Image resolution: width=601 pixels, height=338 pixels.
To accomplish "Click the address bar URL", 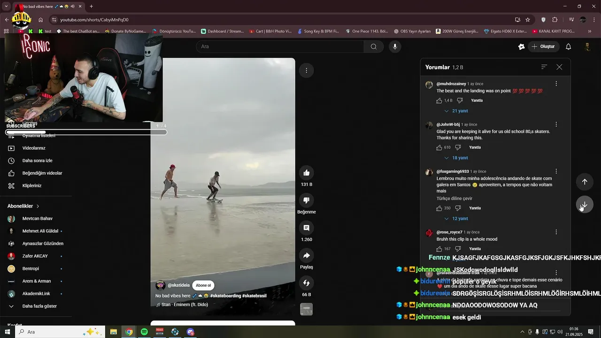I will tap(94, 20).
